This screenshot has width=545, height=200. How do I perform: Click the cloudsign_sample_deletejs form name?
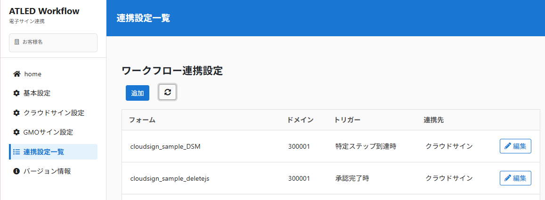(x=170, y=178)
